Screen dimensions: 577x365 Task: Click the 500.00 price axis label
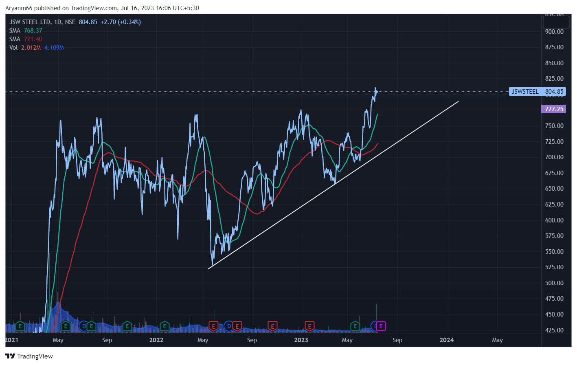coord(554,283)
